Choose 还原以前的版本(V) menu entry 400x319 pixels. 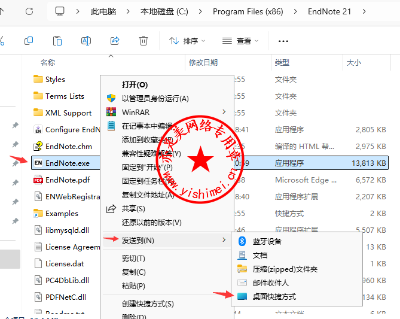pyautogui.click(x=151, y=223)
